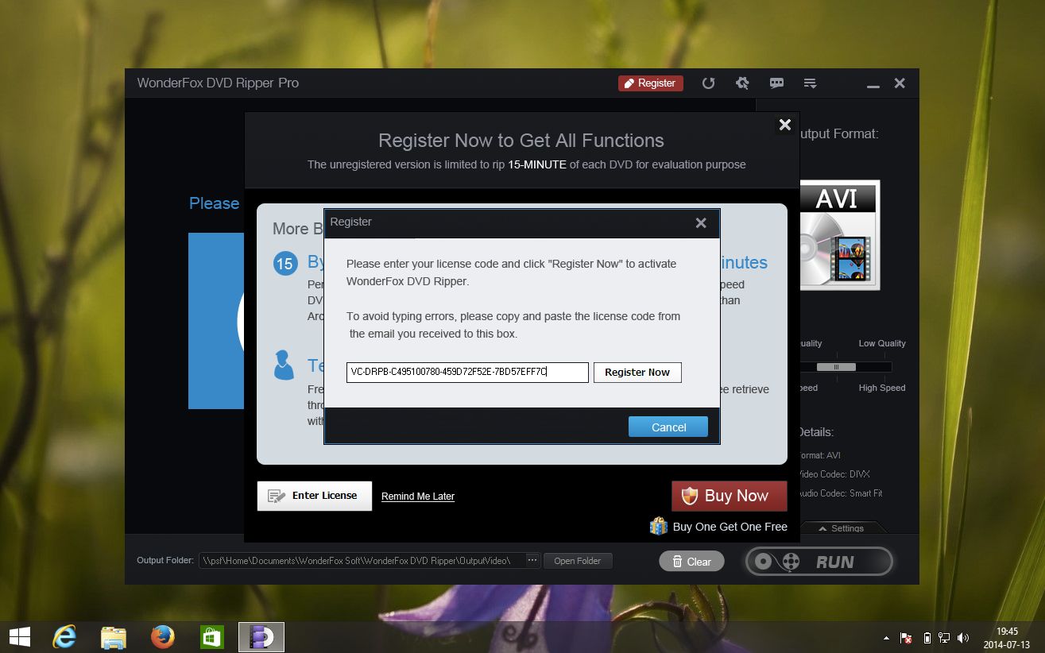Click the 'High Speed' label

click(882, 388)
